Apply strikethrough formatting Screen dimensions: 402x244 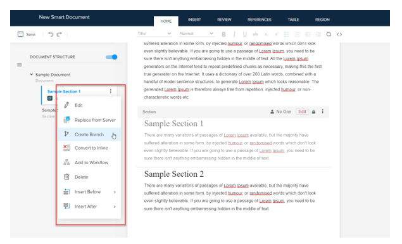pos(255,34)
